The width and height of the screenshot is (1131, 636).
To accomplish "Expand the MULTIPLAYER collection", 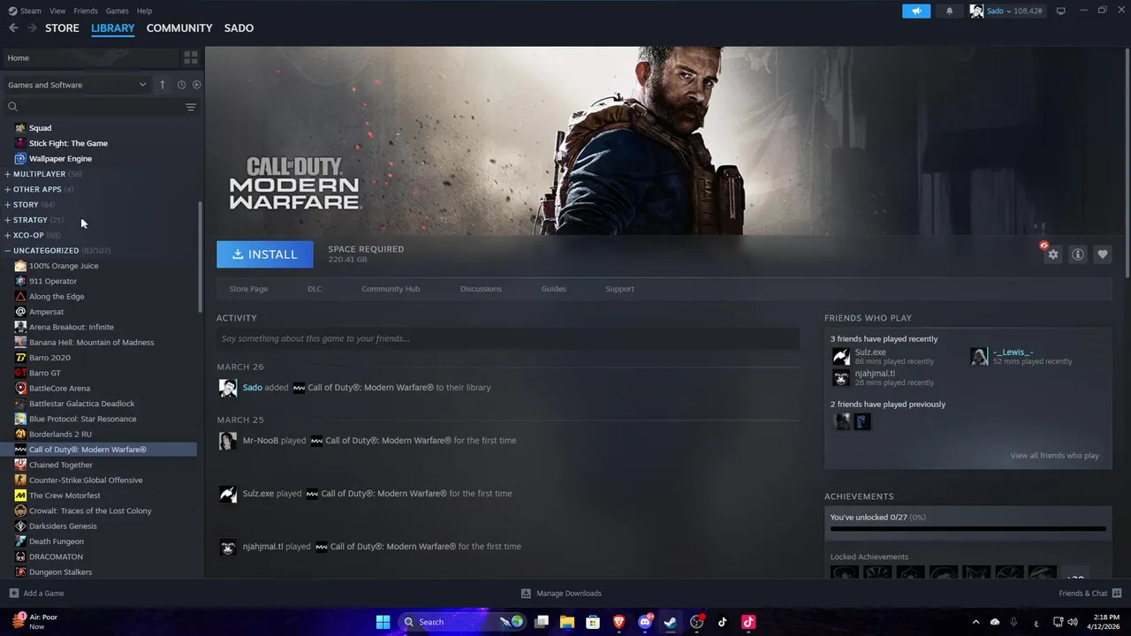I will point(39,174).
